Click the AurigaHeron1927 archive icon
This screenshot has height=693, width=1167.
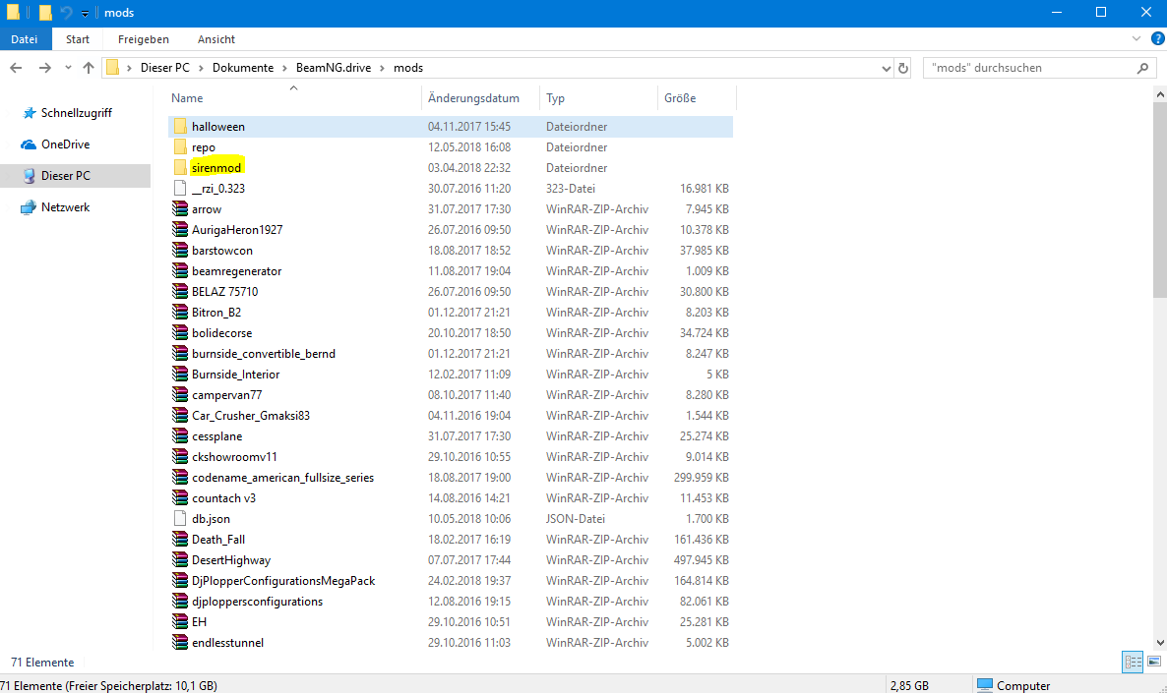click(180, 230)
